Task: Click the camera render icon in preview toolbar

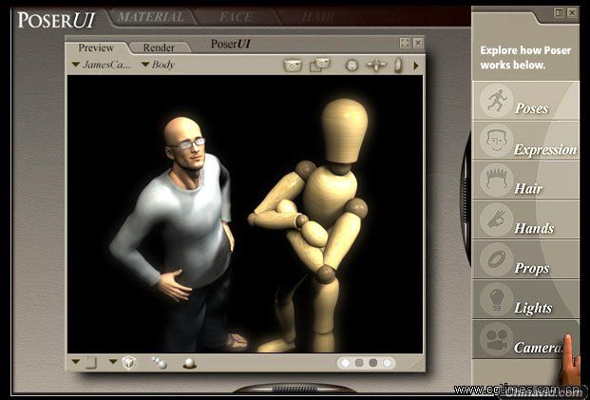Action: point(293,66)
